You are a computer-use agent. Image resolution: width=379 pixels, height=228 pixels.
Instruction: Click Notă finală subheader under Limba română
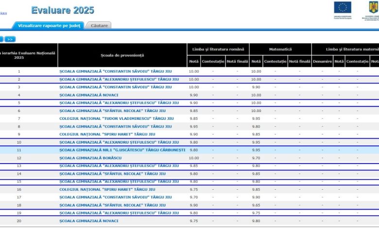pos(237,61)
